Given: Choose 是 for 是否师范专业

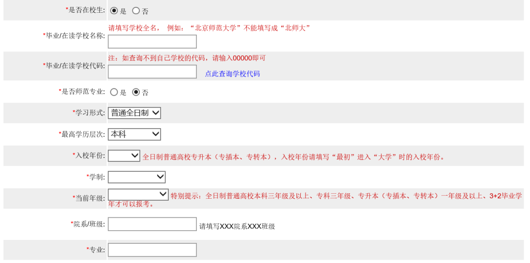Looking at the screenshot, I should coord(114,92).
